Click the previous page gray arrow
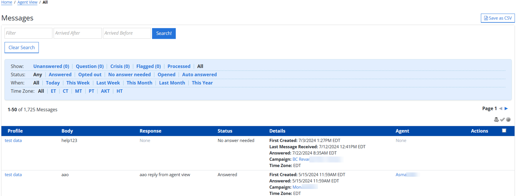This screenshot has width=516, height=196. pyautogui.click(x=501, y=109)
